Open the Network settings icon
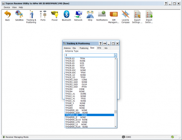This screenshot has height=140, width=182. (78, 15)
